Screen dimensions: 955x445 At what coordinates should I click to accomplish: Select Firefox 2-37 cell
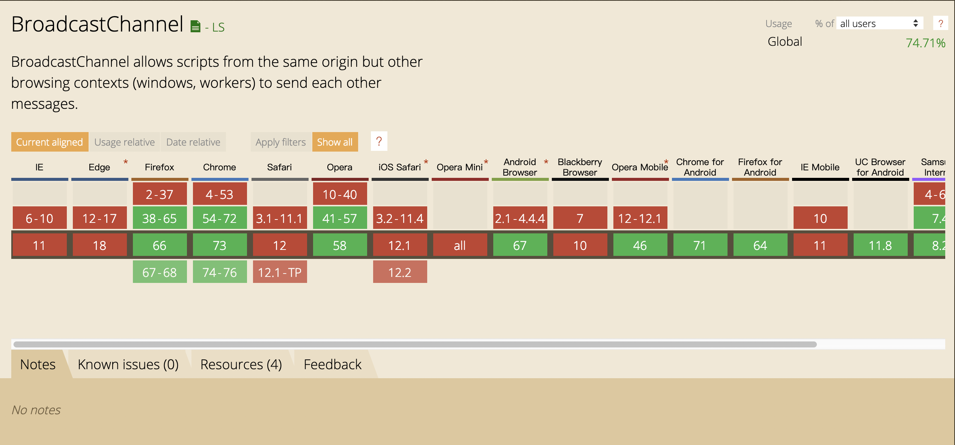[160, 194]
